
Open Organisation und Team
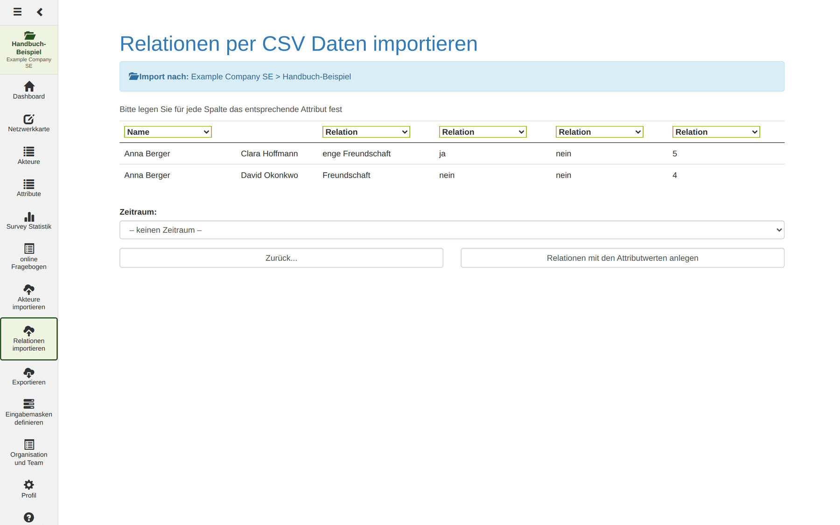pyautogui.click(x=29, y=452)
